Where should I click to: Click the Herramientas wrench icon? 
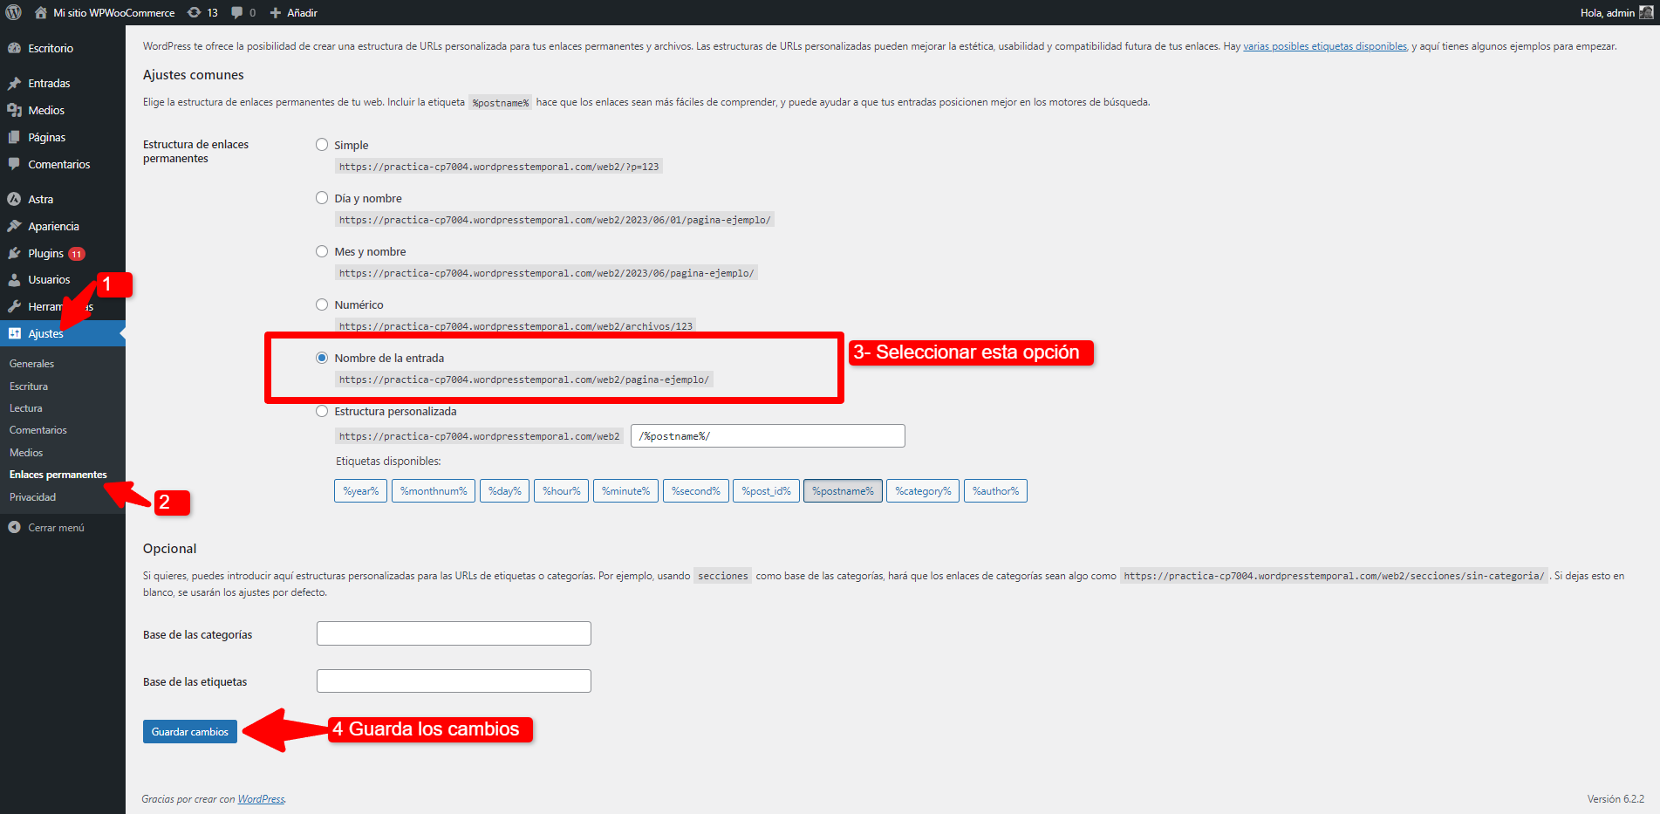(x=14, y=306)
